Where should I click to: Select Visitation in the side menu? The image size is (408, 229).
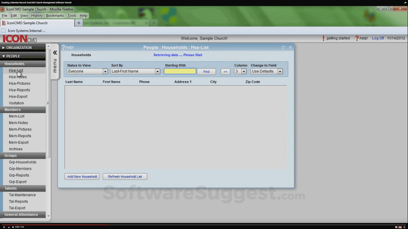point(16,103)
